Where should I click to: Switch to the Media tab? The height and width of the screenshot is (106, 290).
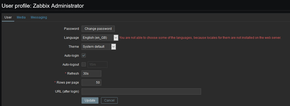[x=21, y=17]
